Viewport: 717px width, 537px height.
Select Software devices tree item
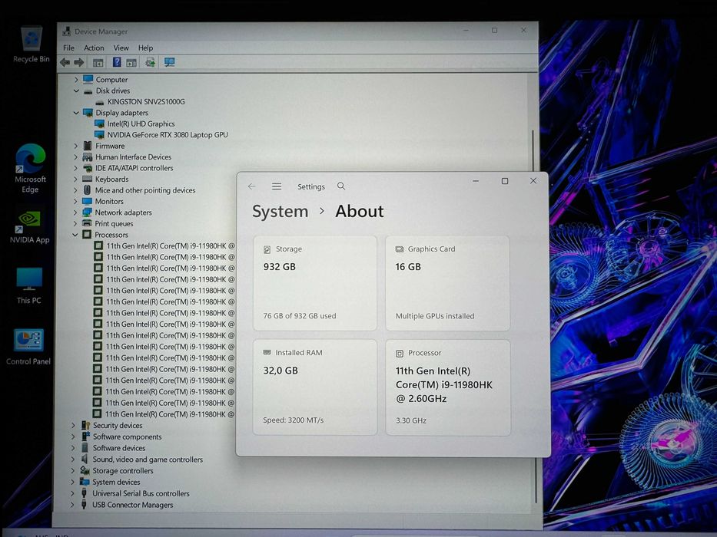click(x=119, y=449)
